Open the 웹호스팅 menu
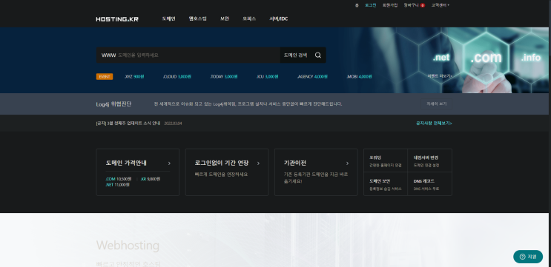This screenshot has height=267, width=551. click(x=197, y=18)
